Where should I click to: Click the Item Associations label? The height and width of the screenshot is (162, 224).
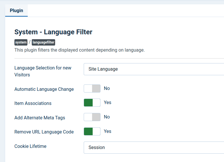tap(33, 103)
